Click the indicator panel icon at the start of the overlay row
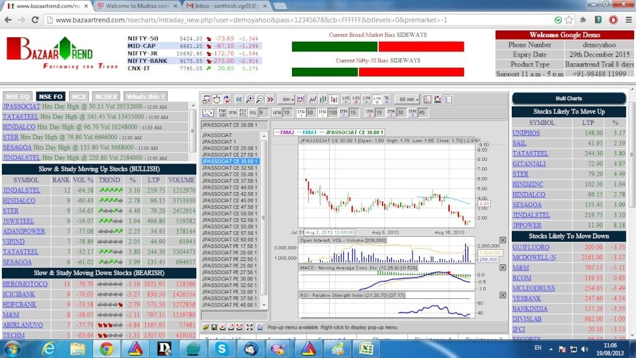 [207, 112]
